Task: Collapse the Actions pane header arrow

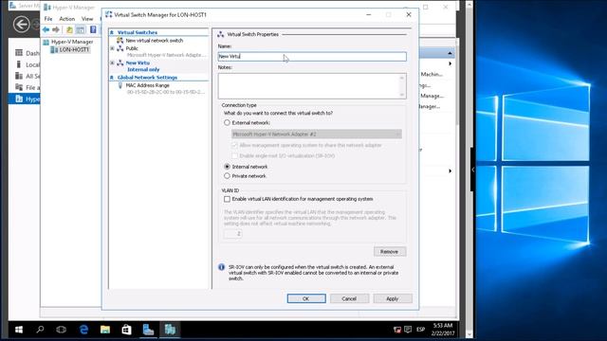Action: click(x=450, y=53)
